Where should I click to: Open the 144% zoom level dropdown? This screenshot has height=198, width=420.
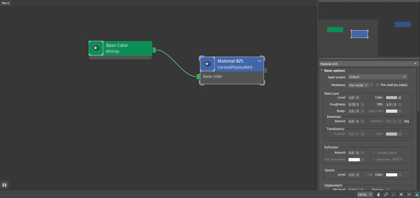coord(365,195)
